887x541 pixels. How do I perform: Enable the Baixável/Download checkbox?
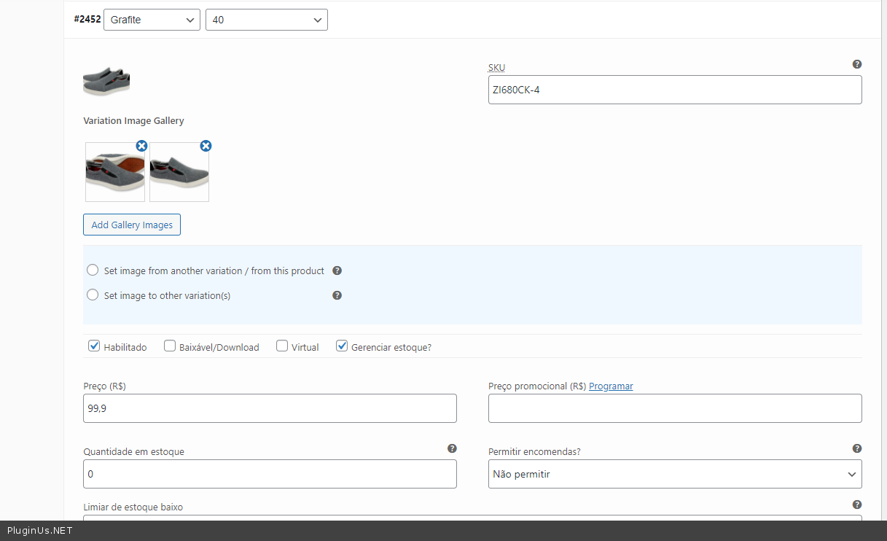[170, 346]
